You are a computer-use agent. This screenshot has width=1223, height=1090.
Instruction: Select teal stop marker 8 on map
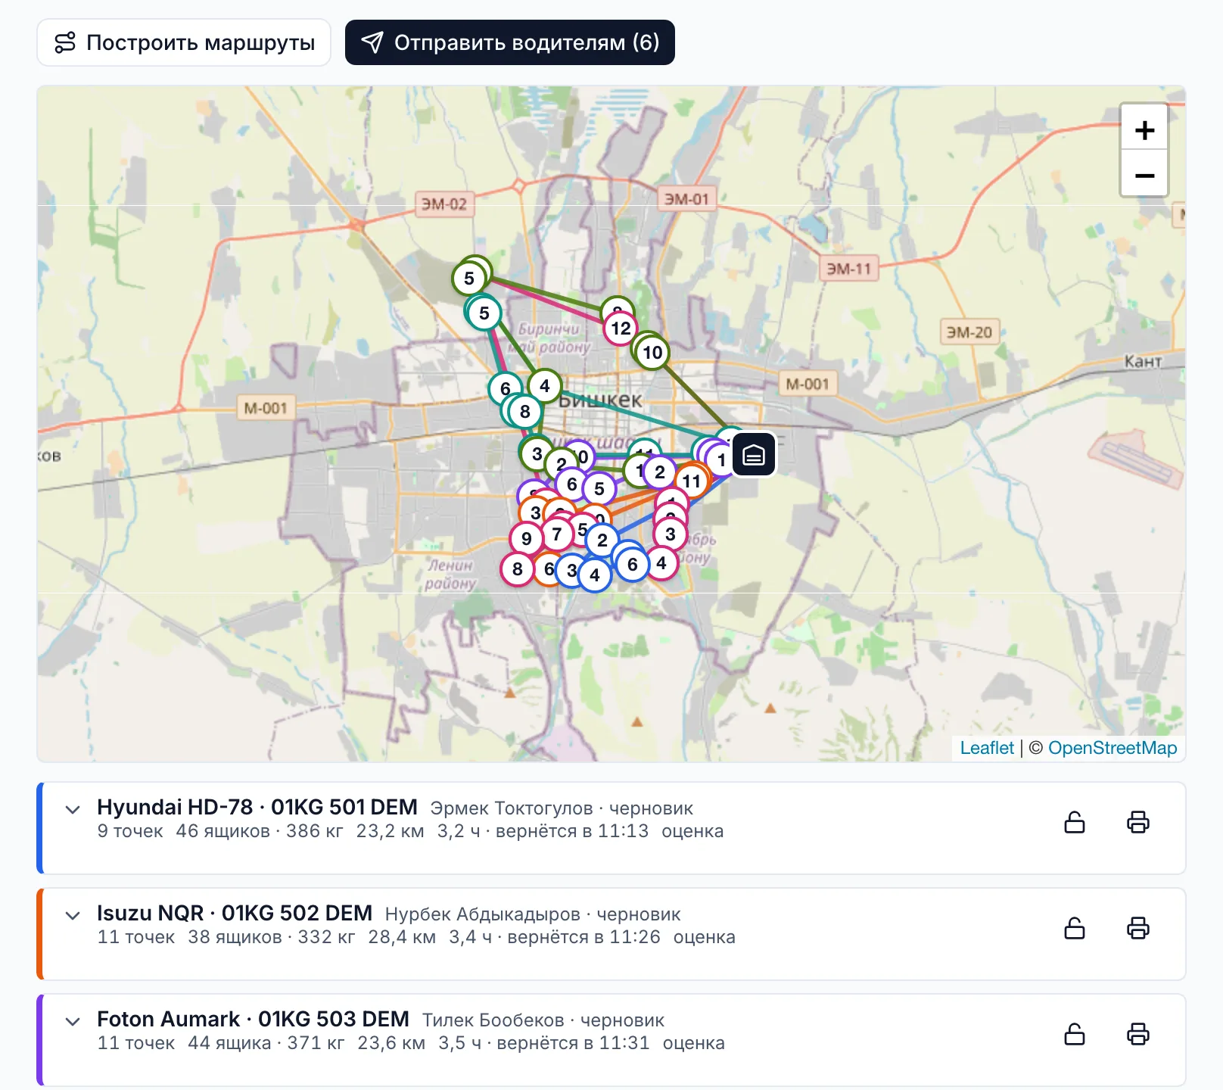click(524, 412)
